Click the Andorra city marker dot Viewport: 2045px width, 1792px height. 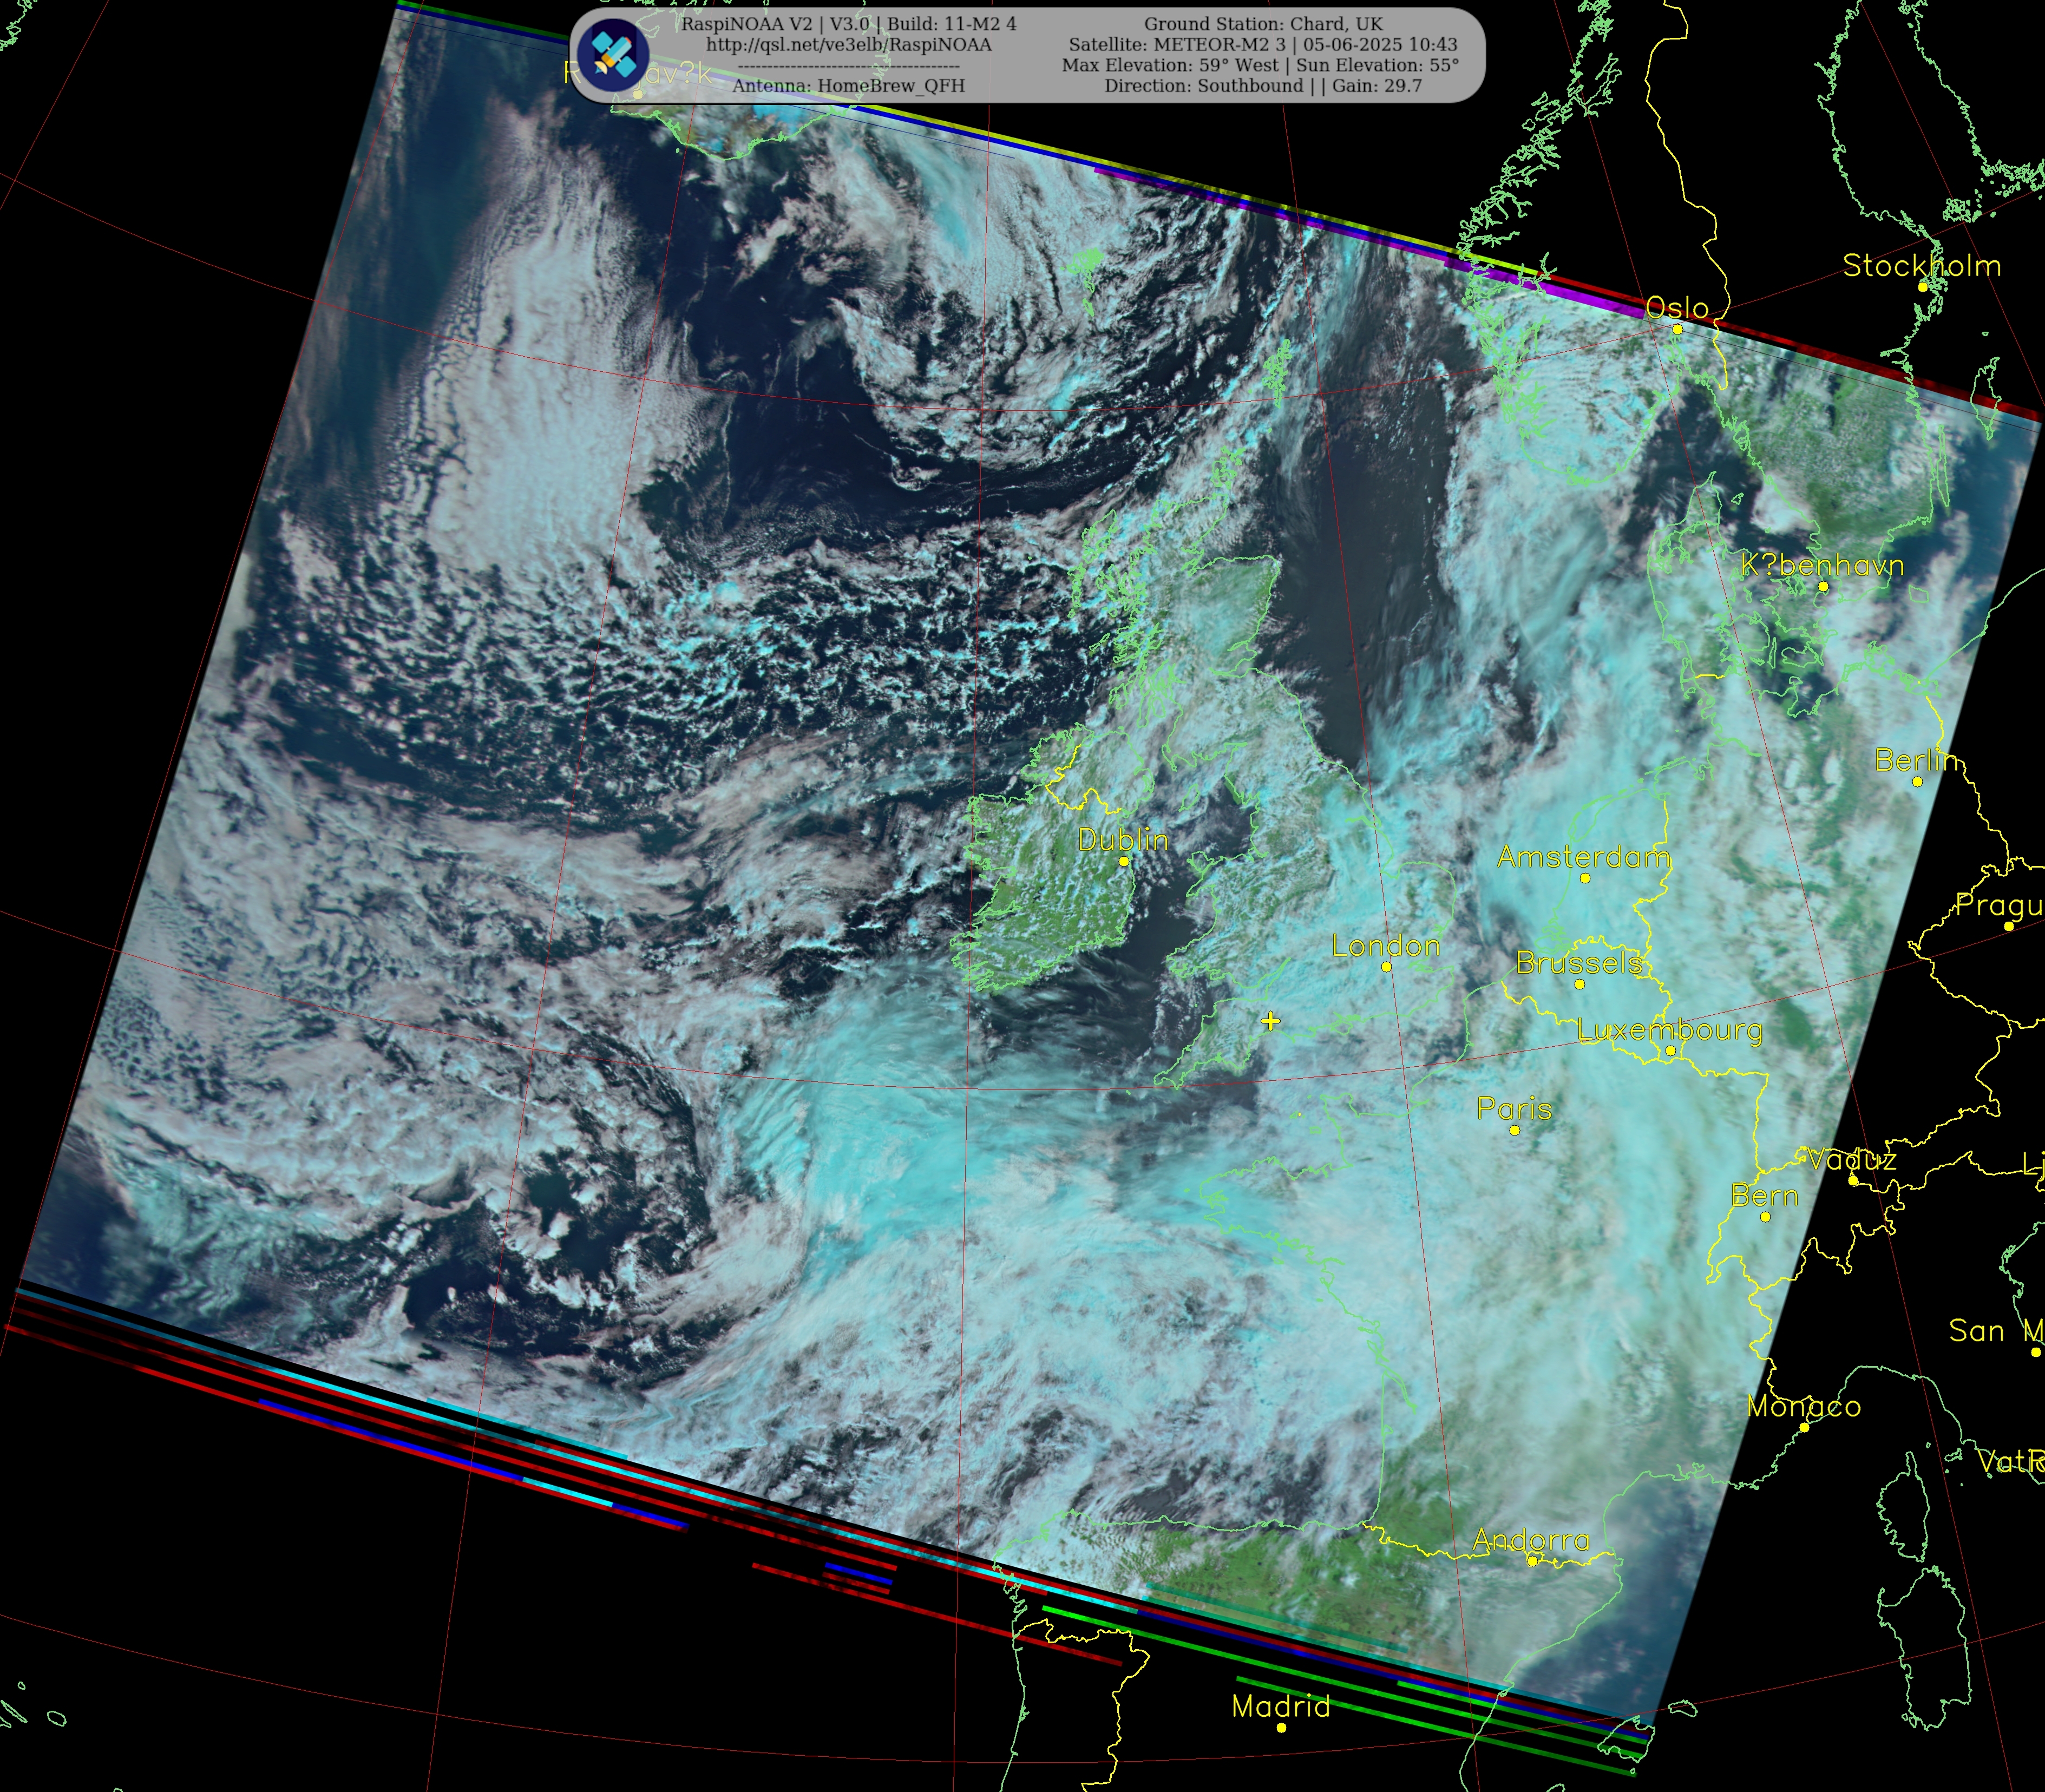tap(1532, 1561)
